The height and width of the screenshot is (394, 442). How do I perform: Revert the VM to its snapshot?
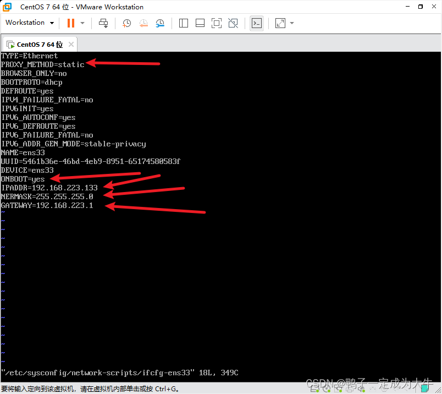143,23
